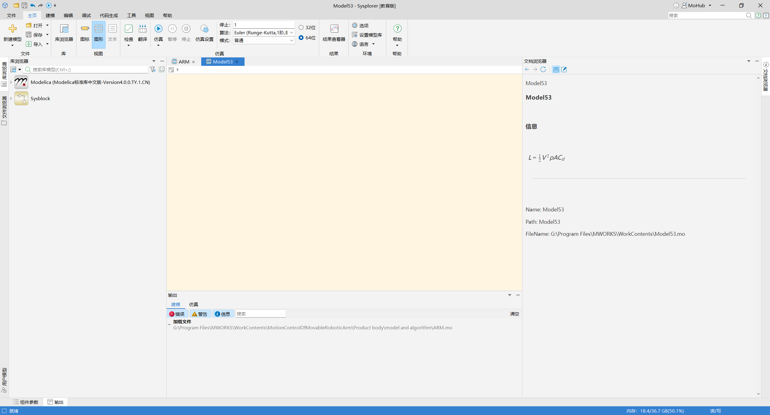Click the filter icon in library browser
770x415 pixels.
[x=153, y=69]
